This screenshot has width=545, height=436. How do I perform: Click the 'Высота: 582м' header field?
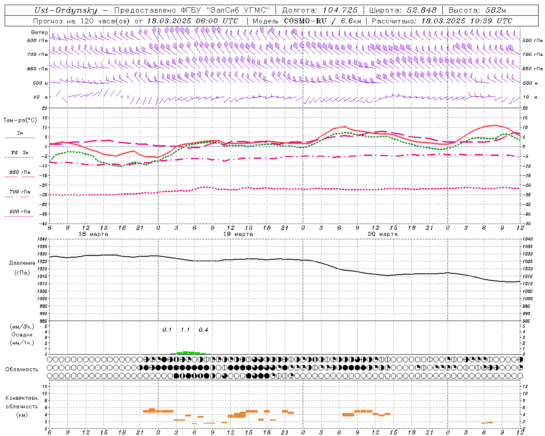click(477, 11)
